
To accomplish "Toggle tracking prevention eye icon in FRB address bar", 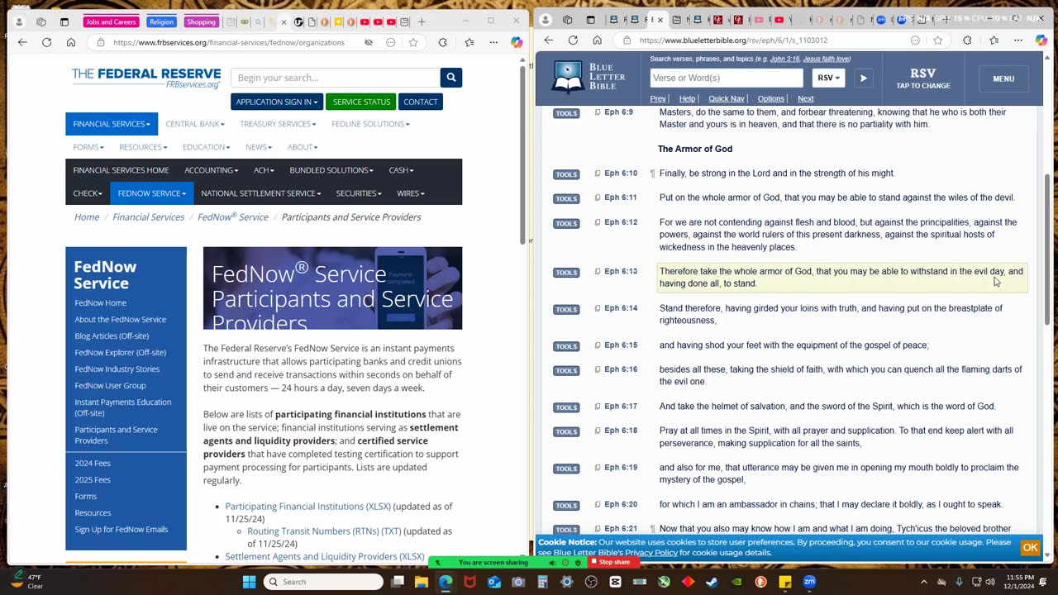I will 369,42.
